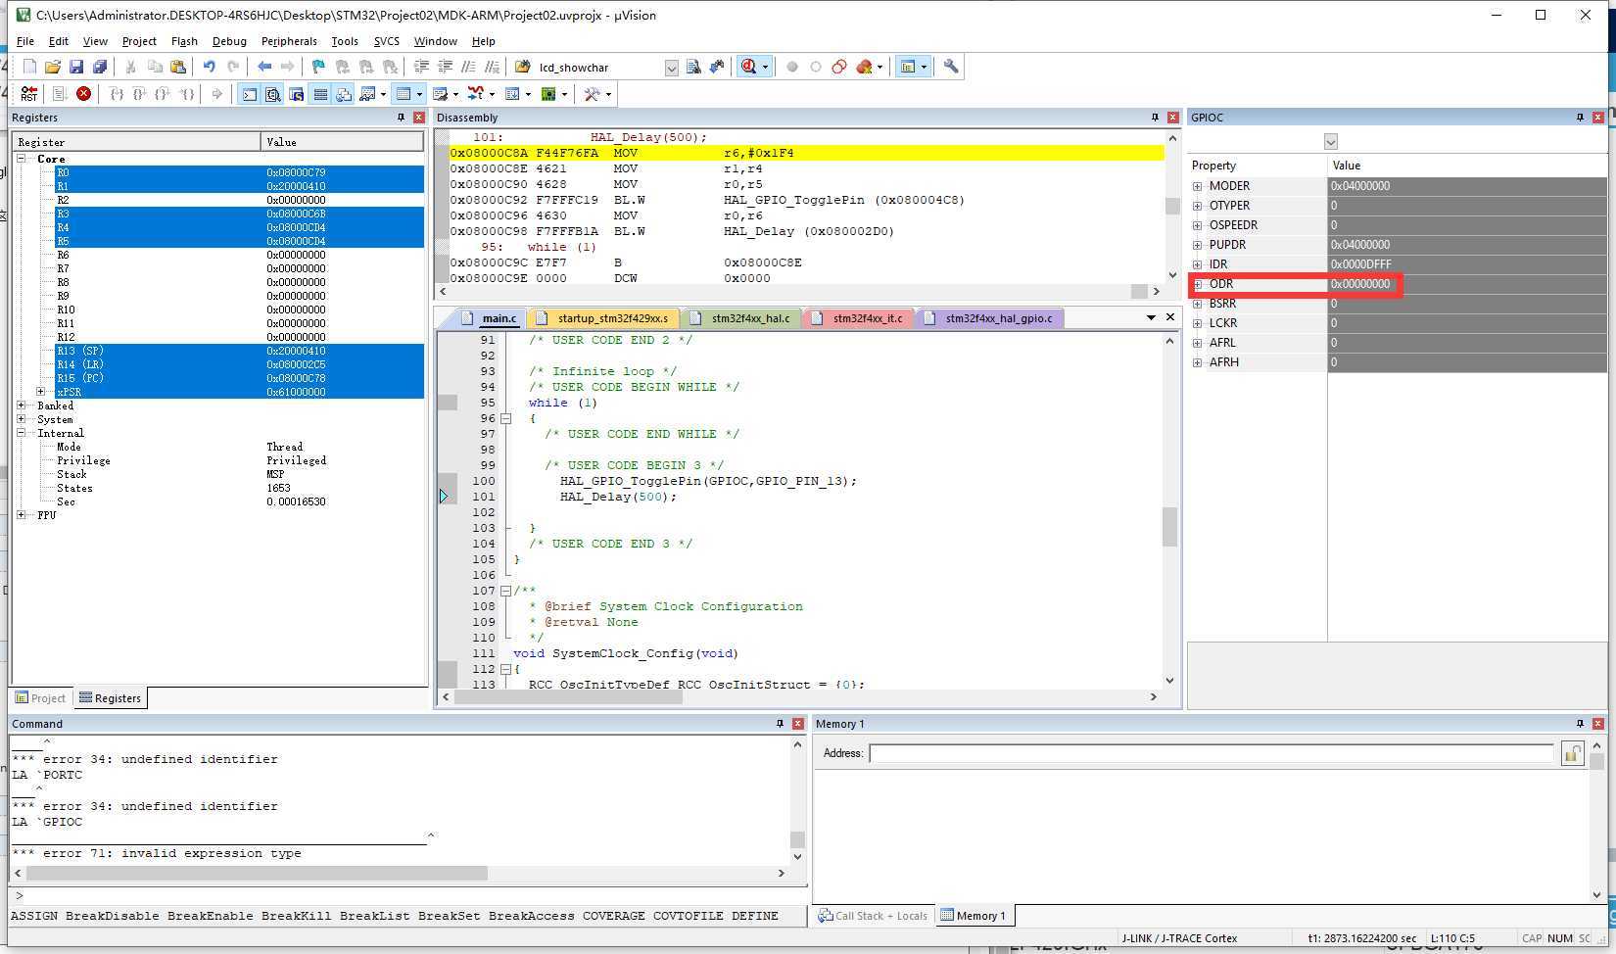Image resolution: width=1616 pixels, height=954 pixels.
Task: Open the Flash menu
Action: pos(184,41)
